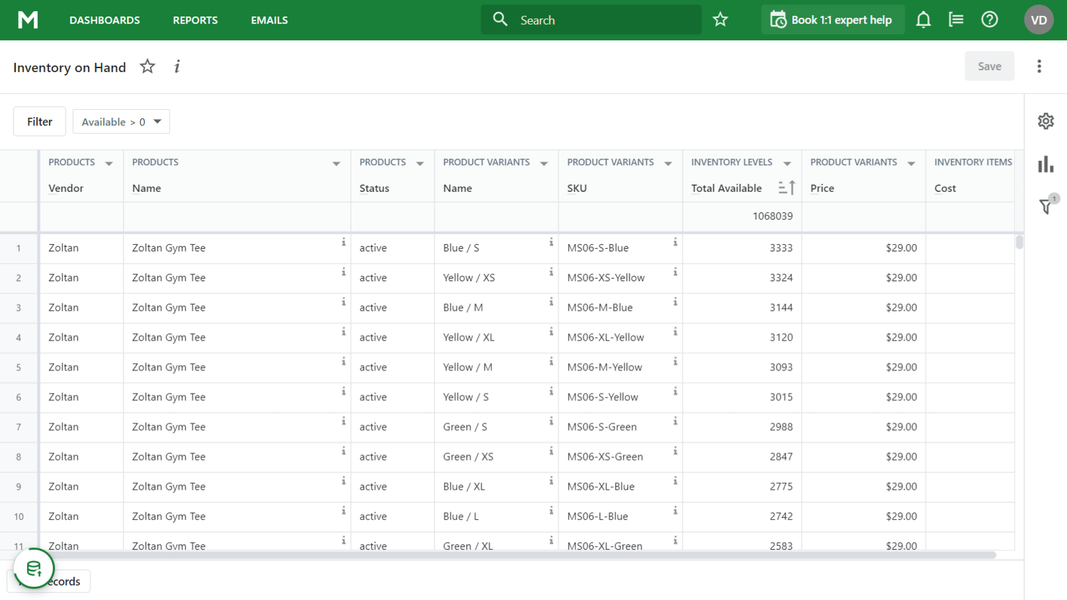The height and width of the screenshot is (600, 1067).
Task: Click the favorites star in header
Action: coord(720,20)
